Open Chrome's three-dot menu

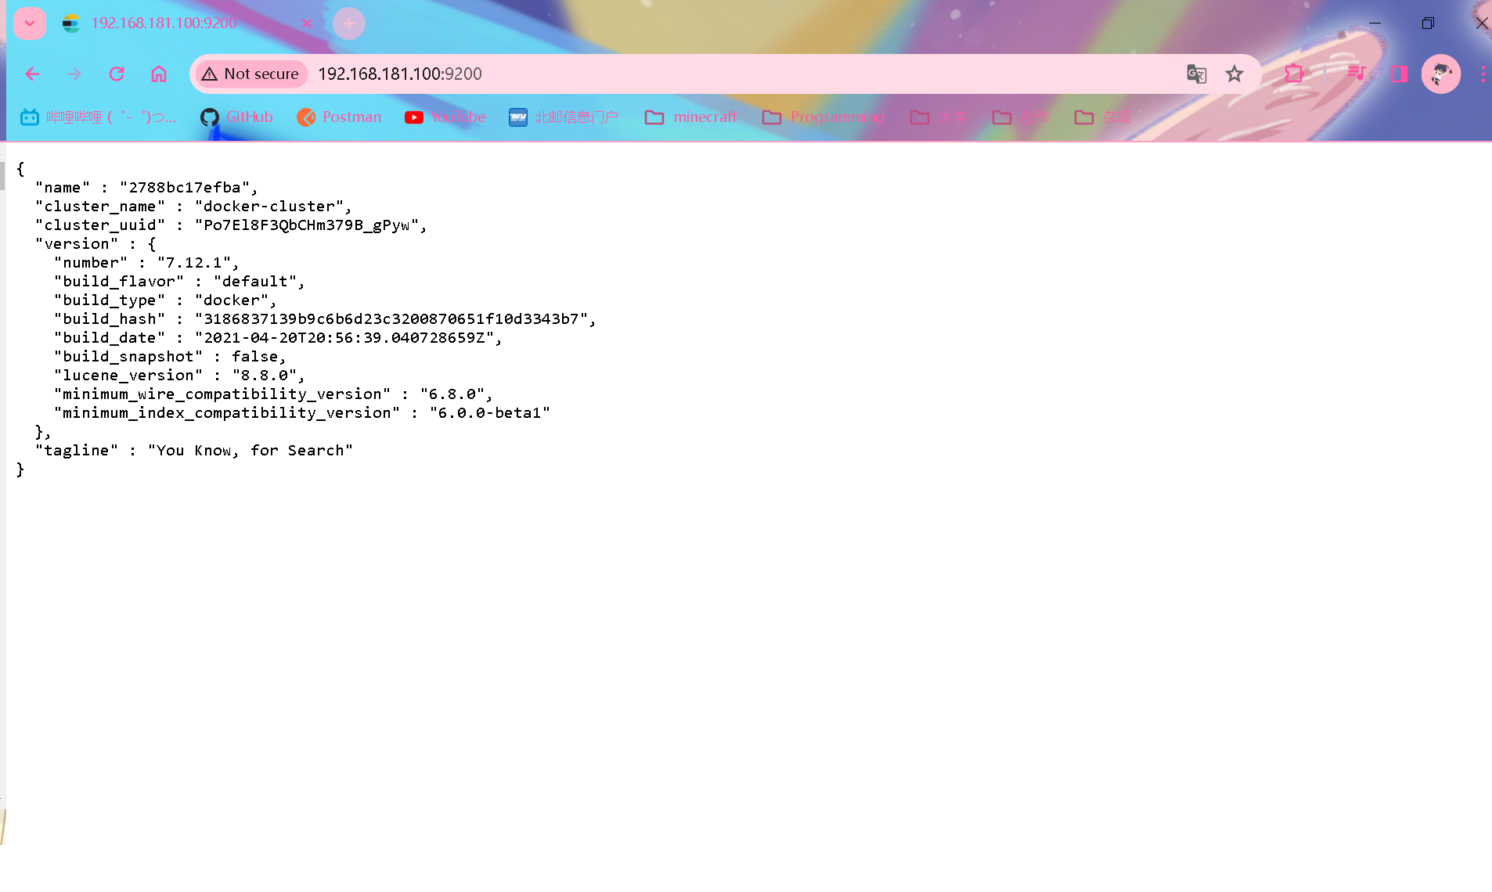click(x=1483, y=74)
